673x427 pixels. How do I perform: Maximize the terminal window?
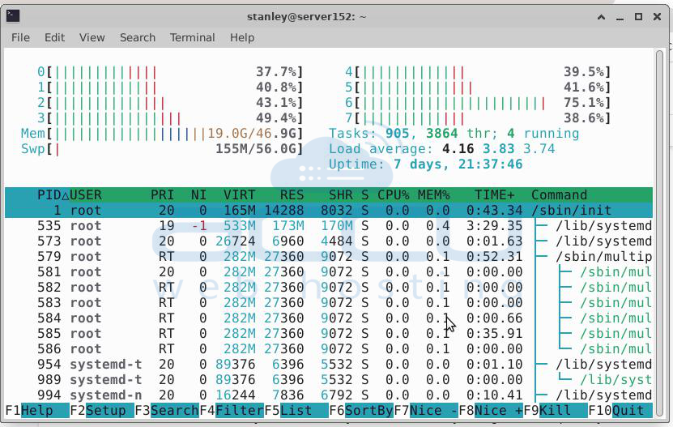[638, 17]
